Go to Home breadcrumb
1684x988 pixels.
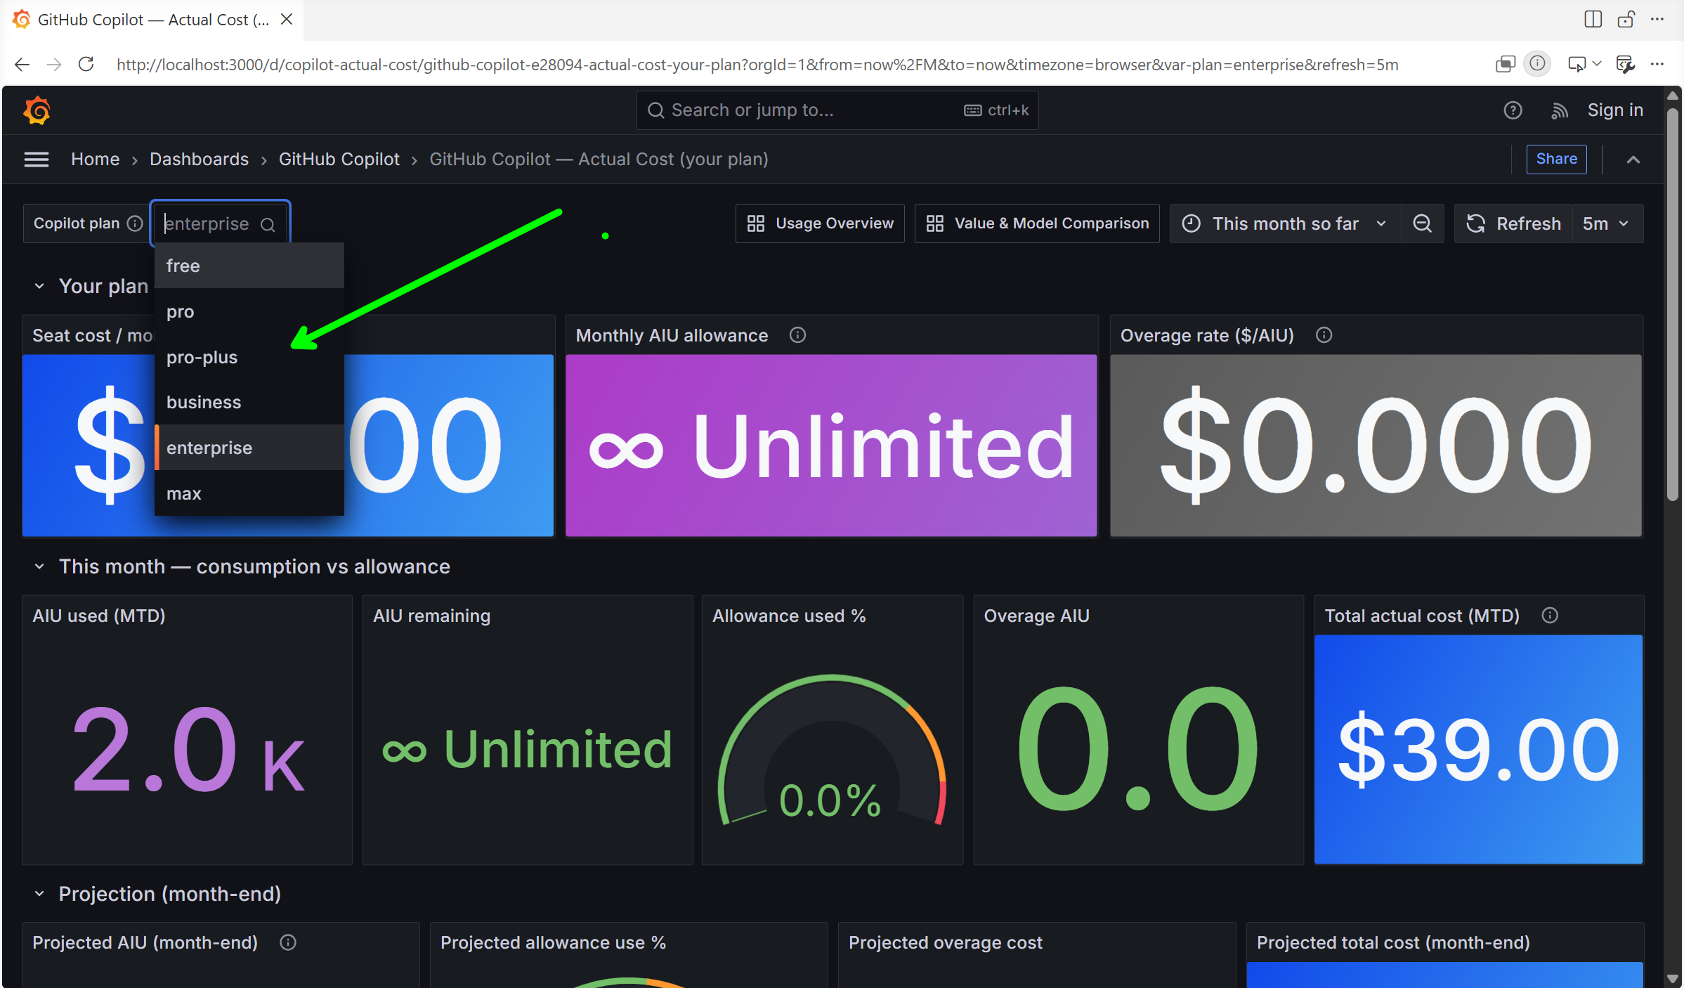pos(95,160)
